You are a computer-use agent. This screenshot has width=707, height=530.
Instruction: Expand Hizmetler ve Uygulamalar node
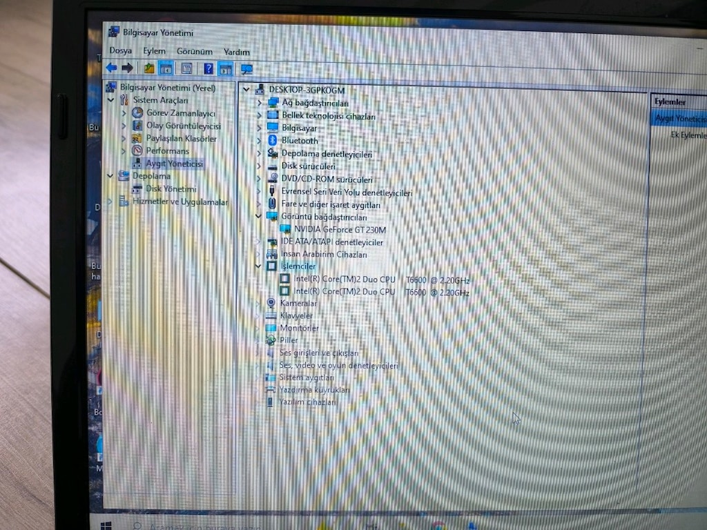[110, 202]
